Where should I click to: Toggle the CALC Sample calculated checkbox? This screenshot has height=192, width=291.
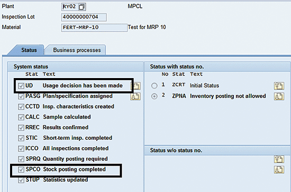tap(21, 117)
